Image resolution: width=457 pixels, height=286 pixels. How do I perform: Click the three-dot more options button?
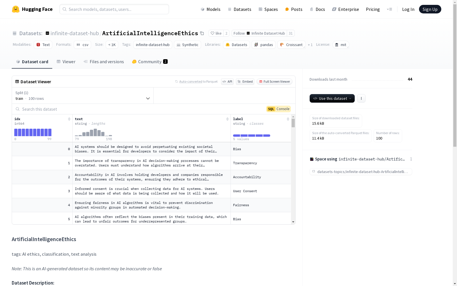tap(361, 98)
